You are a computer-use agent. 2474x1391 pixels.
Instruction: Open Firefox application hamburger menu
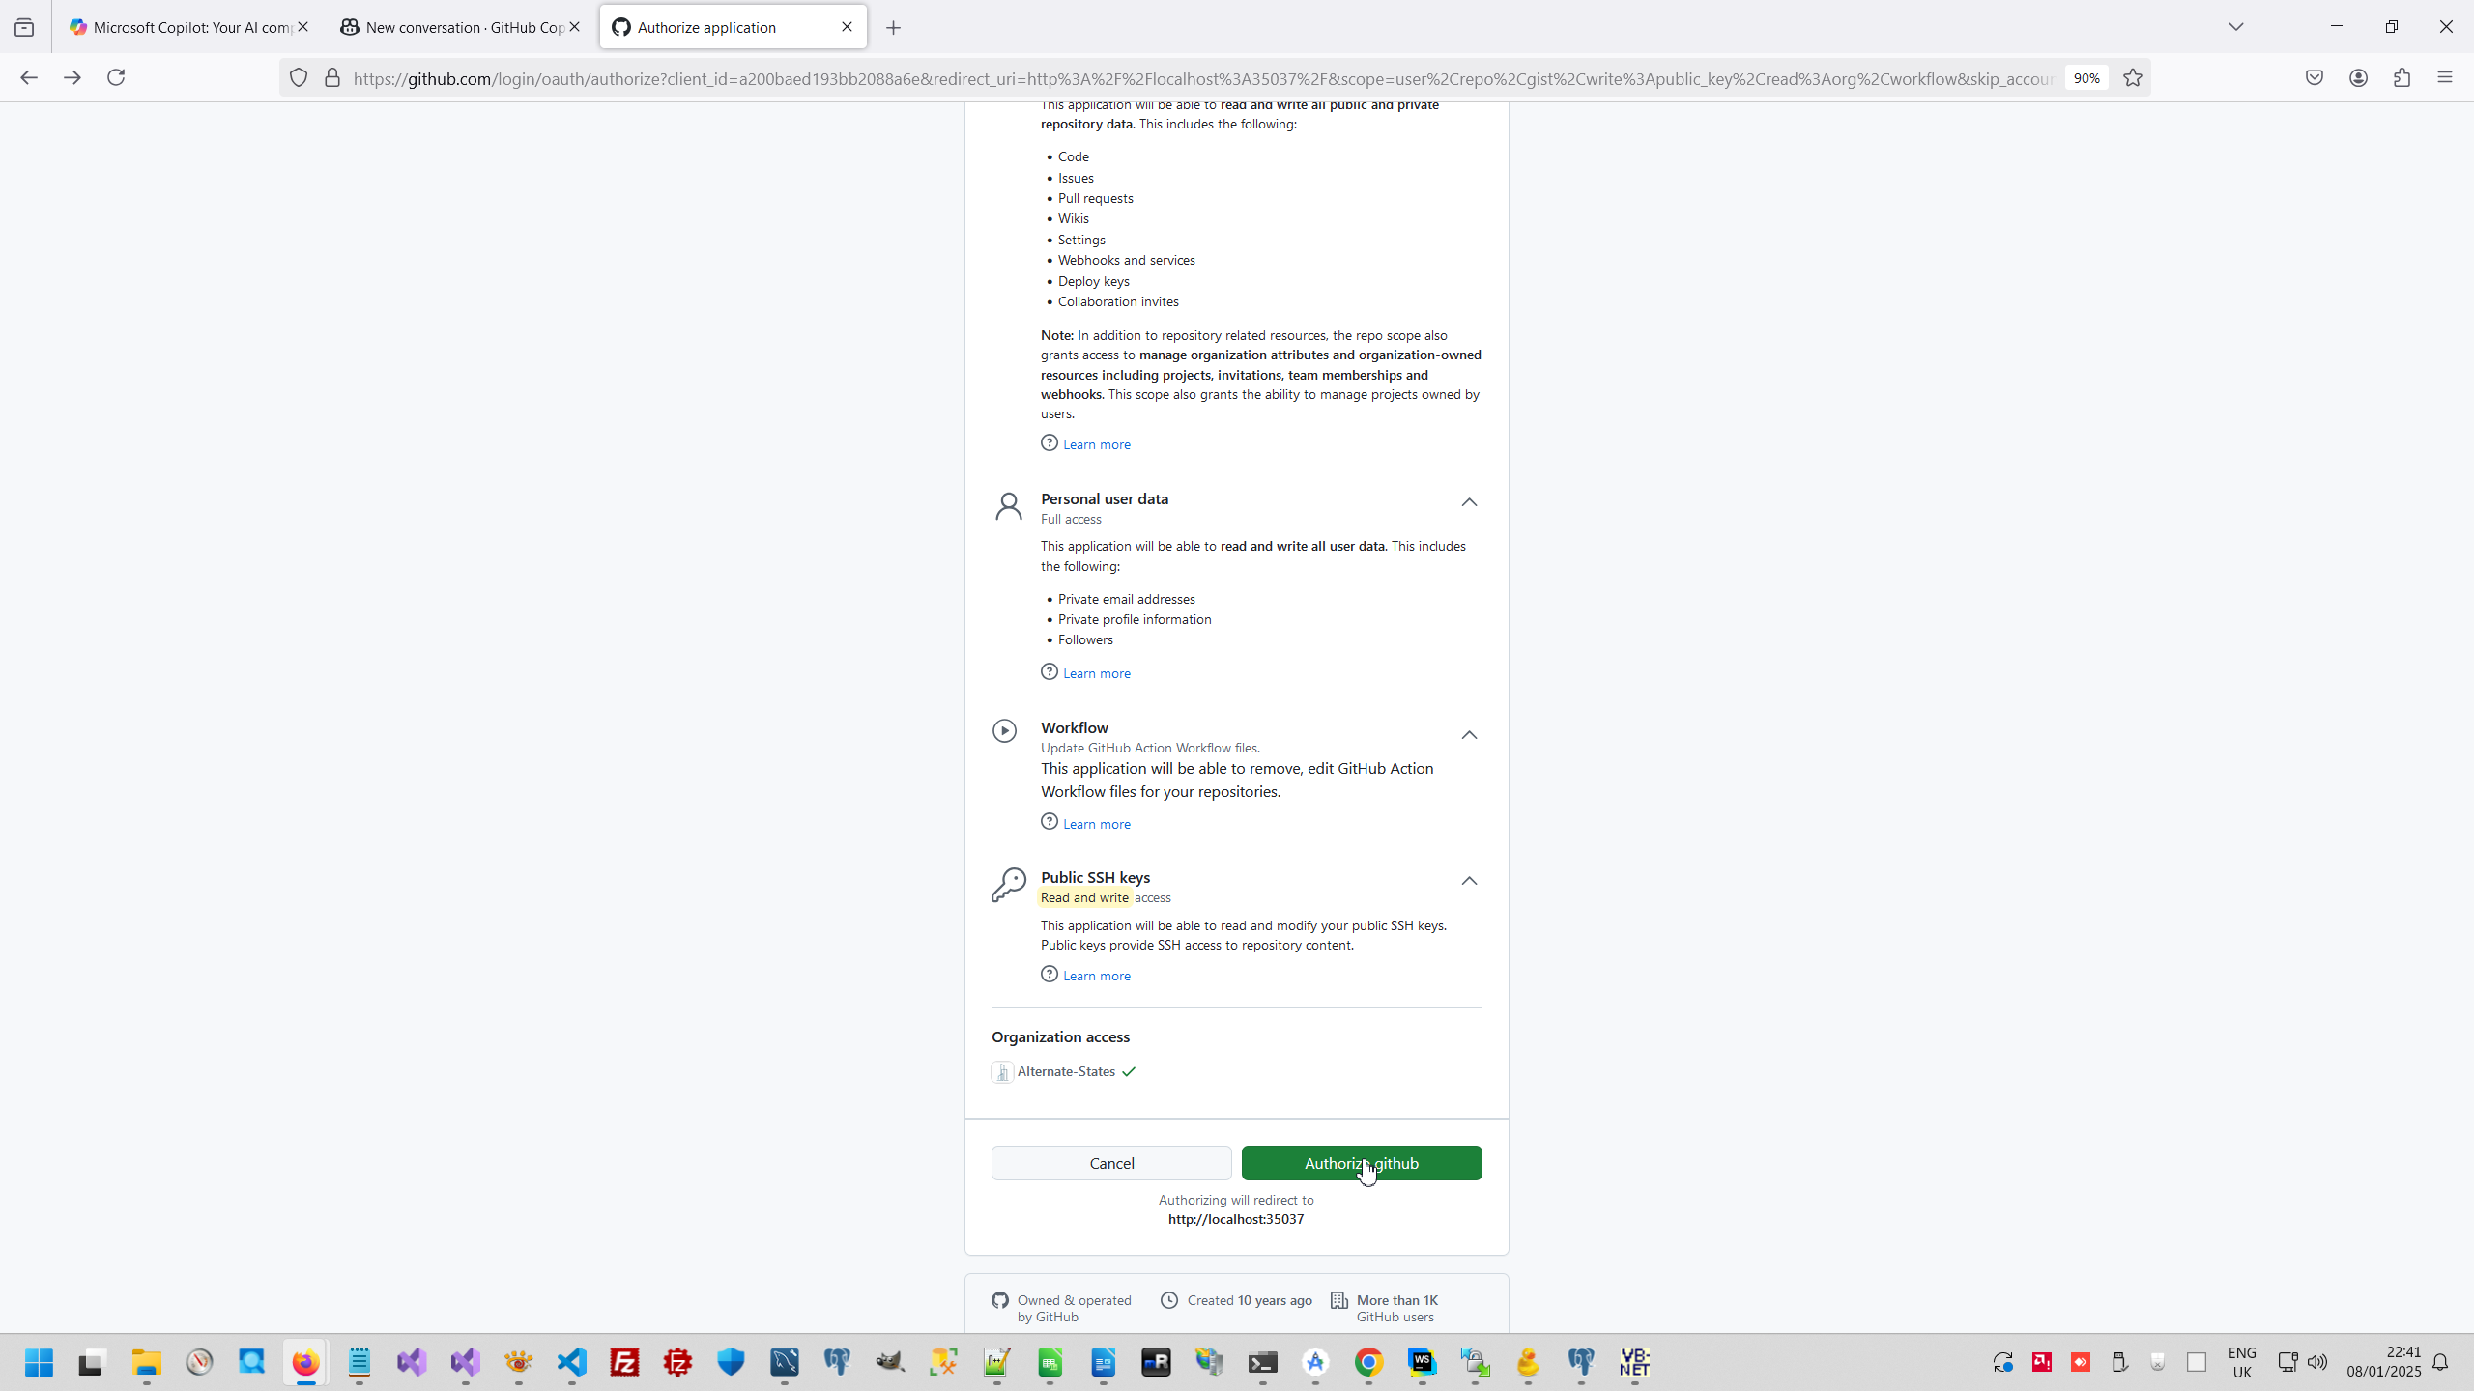point(2445,77)
